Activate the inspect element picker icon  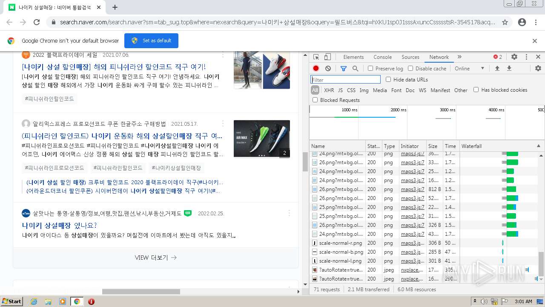(x=316, y=57)
